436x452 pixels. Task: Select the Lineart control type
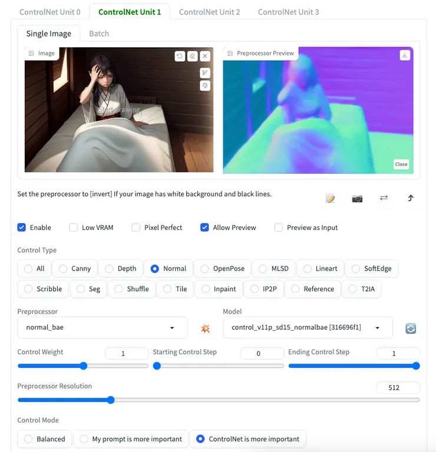pos(320,268)
